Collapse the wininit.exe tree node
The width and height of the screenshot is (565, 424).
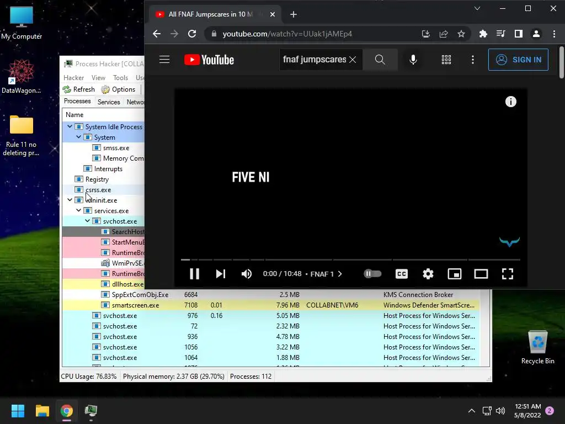[70, 200]
